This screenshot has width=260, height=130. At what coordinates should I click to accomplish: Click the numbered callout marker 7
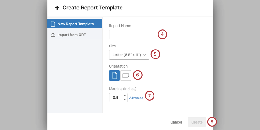coord(149,96)
